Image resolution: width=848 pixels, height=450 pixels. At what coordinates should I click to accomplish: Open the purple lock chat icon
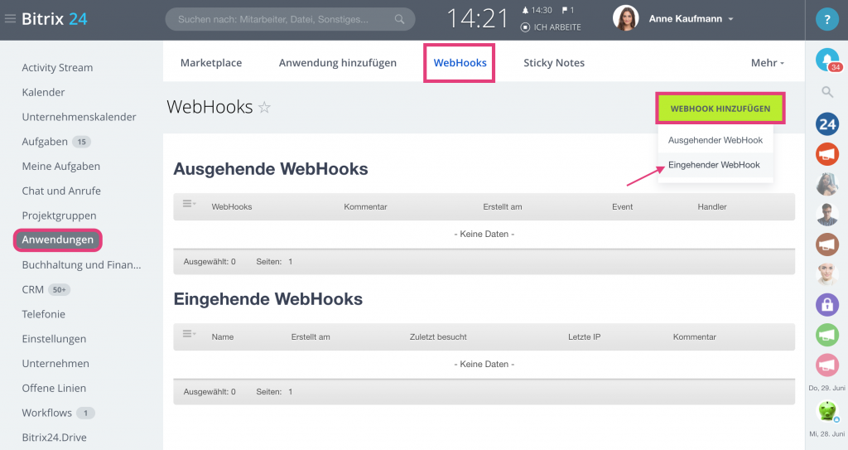click(x=827, y=305)
